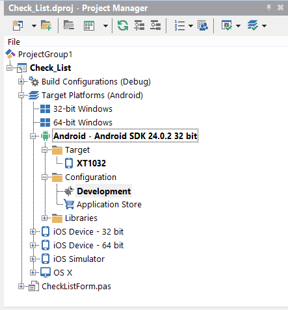Click the Add Existing Project folder icon
Viewport: 288px width, 310px height.
[46, 25]
